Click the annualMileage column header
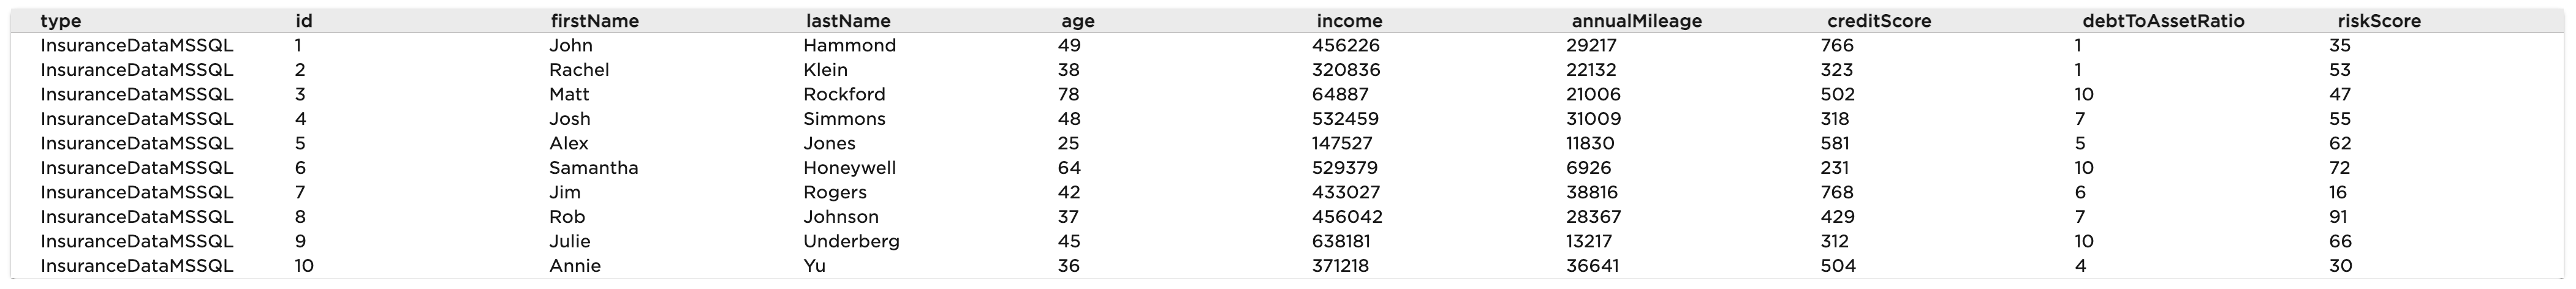 (x=1636, y=21)
